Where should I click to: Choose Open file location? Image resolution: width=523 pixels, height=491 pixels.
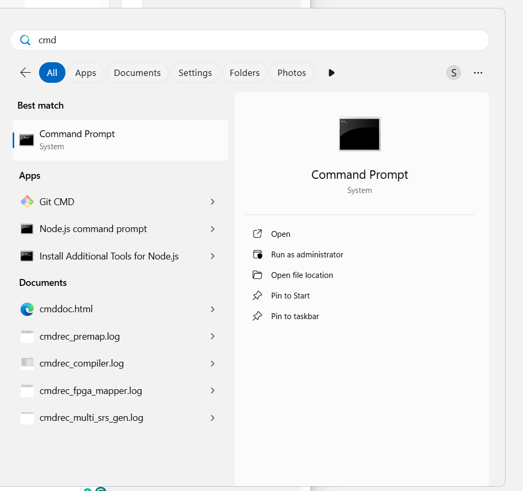(x=302, y=275)
